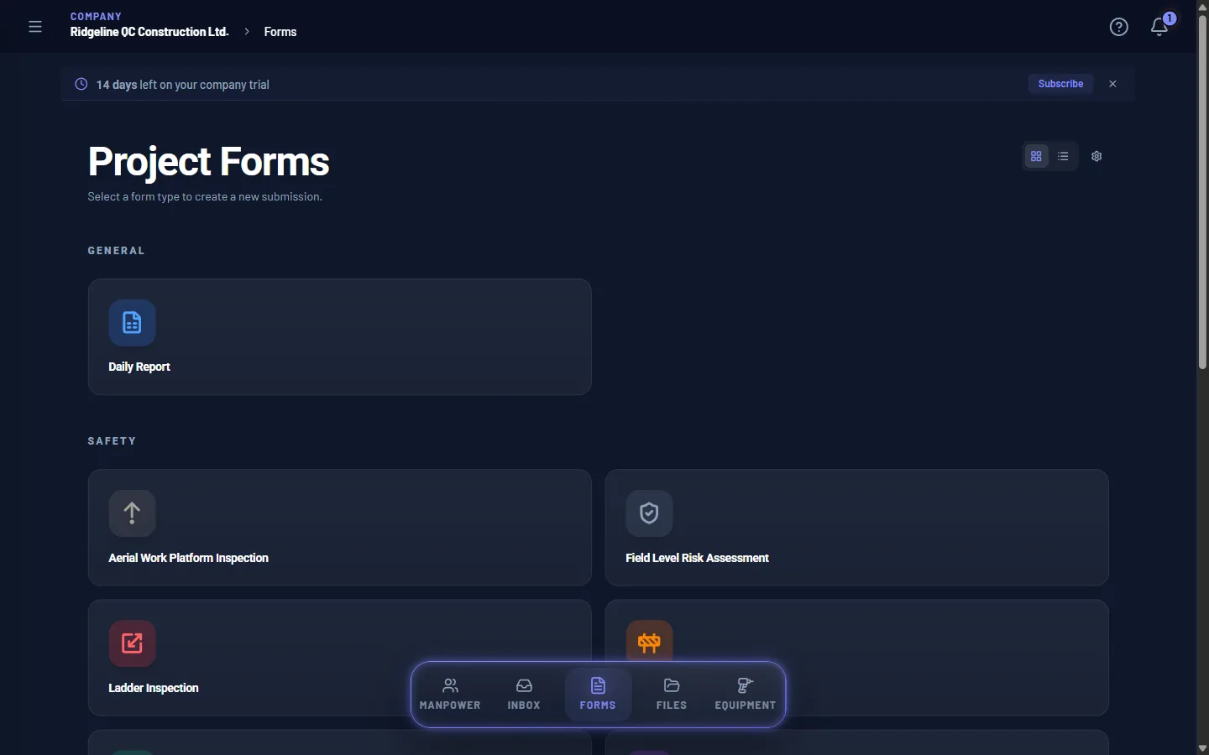Image resolution: width=1209 pixels, height=755 pixels.
Task: Go to the Equipment tab
Action: (746, 695)
